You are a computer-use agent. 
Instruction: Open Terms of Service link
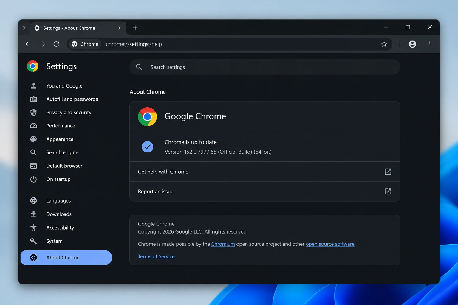156,256
